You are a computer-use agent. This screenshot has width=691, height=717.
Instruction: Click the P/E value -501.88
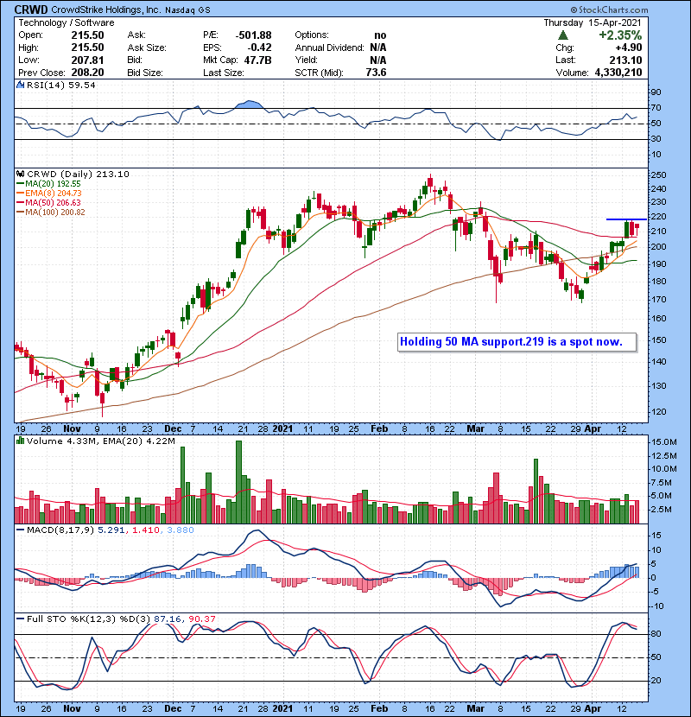tap(253, 35)
